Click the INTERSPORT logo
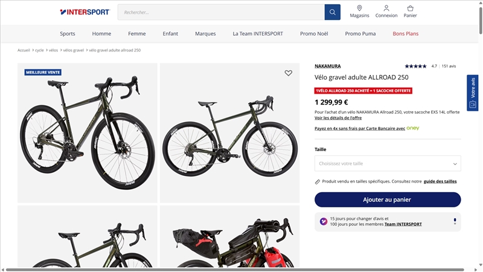The height and width of the screenshot is (272, 483). [x=85, y=12]
